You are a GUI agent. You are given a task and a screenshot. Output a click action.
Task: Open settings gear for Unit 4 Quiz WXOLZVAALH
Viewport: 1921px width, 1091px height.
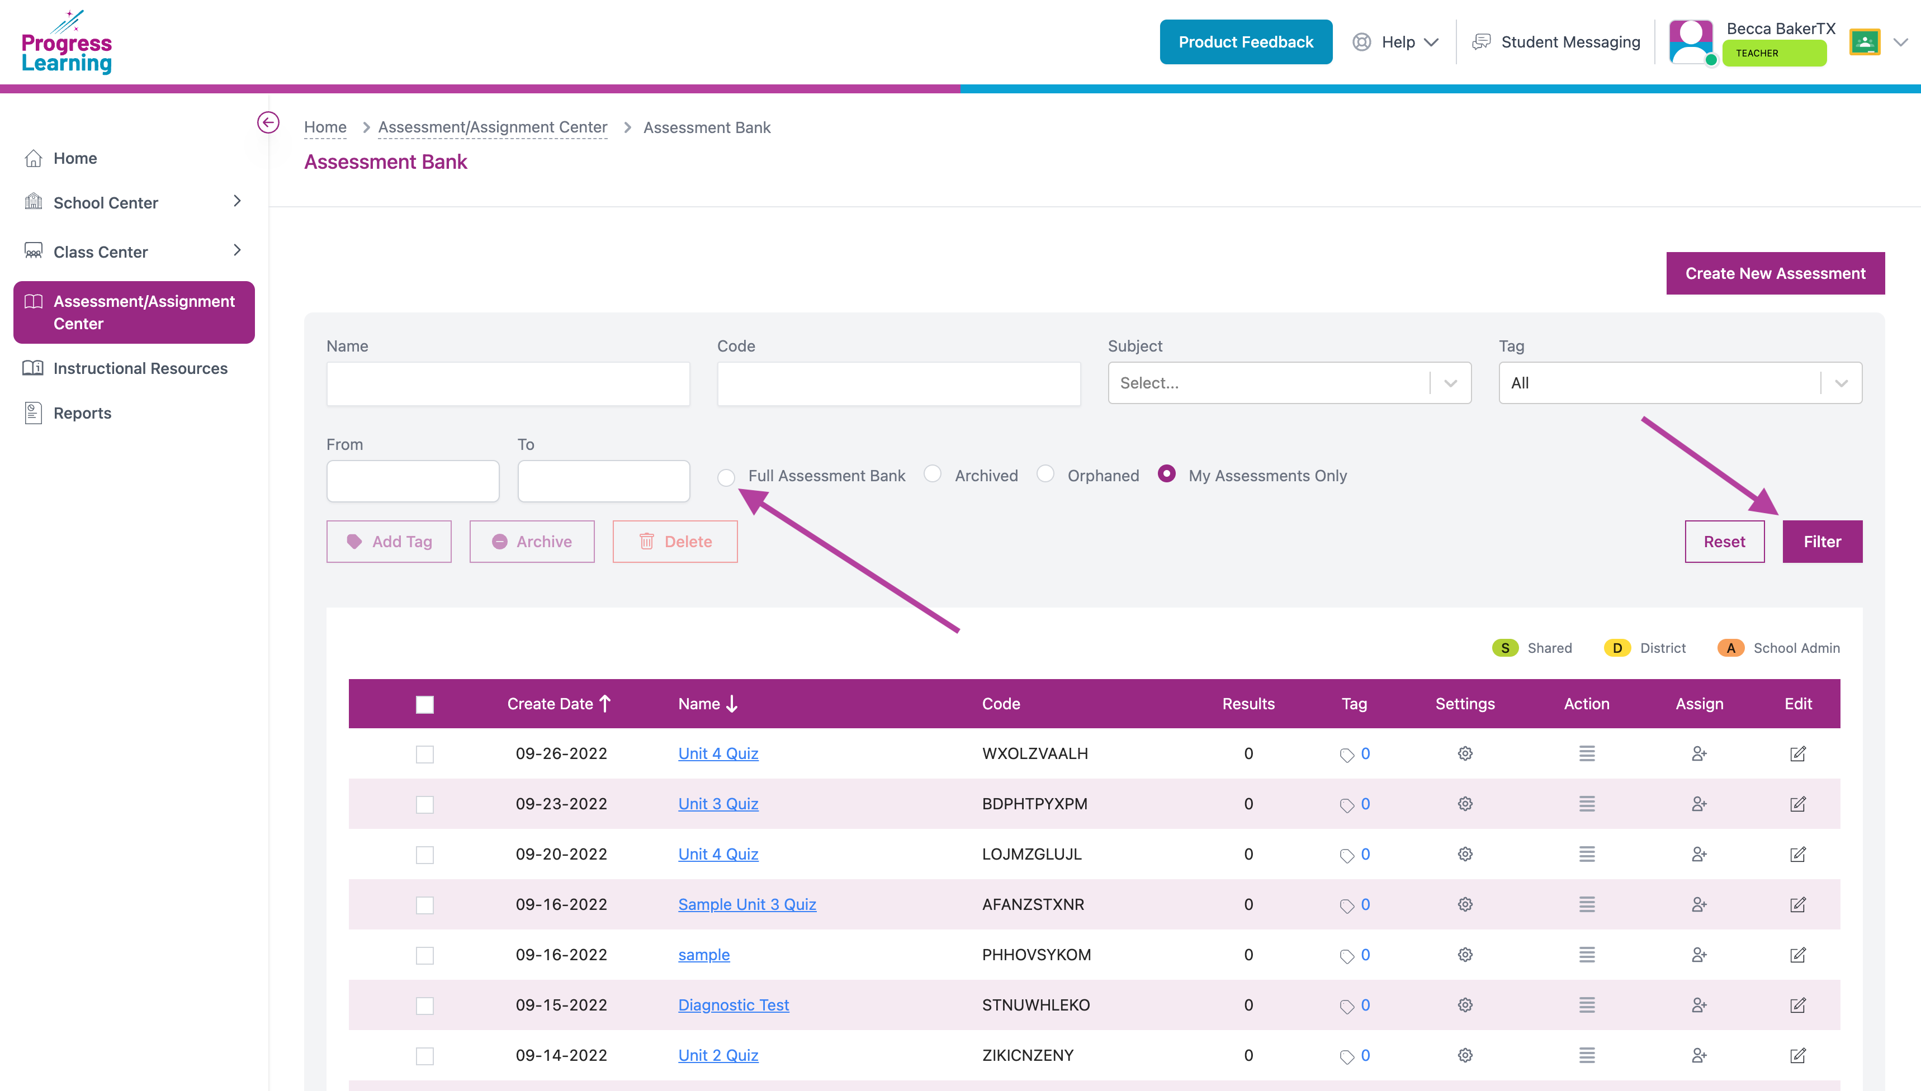(1465, 753)
